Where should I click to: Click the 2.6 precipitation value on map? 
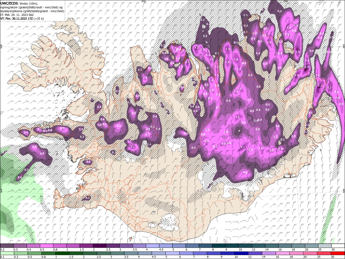pos(187,62)
